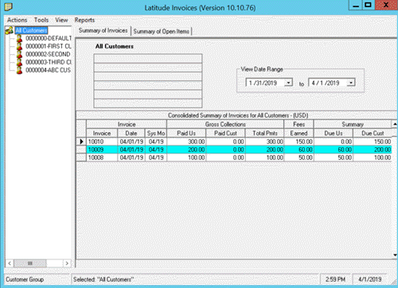Viewport: 398px width, 288px height.
Task: Open the Actions menu
Action: [18, 20]
